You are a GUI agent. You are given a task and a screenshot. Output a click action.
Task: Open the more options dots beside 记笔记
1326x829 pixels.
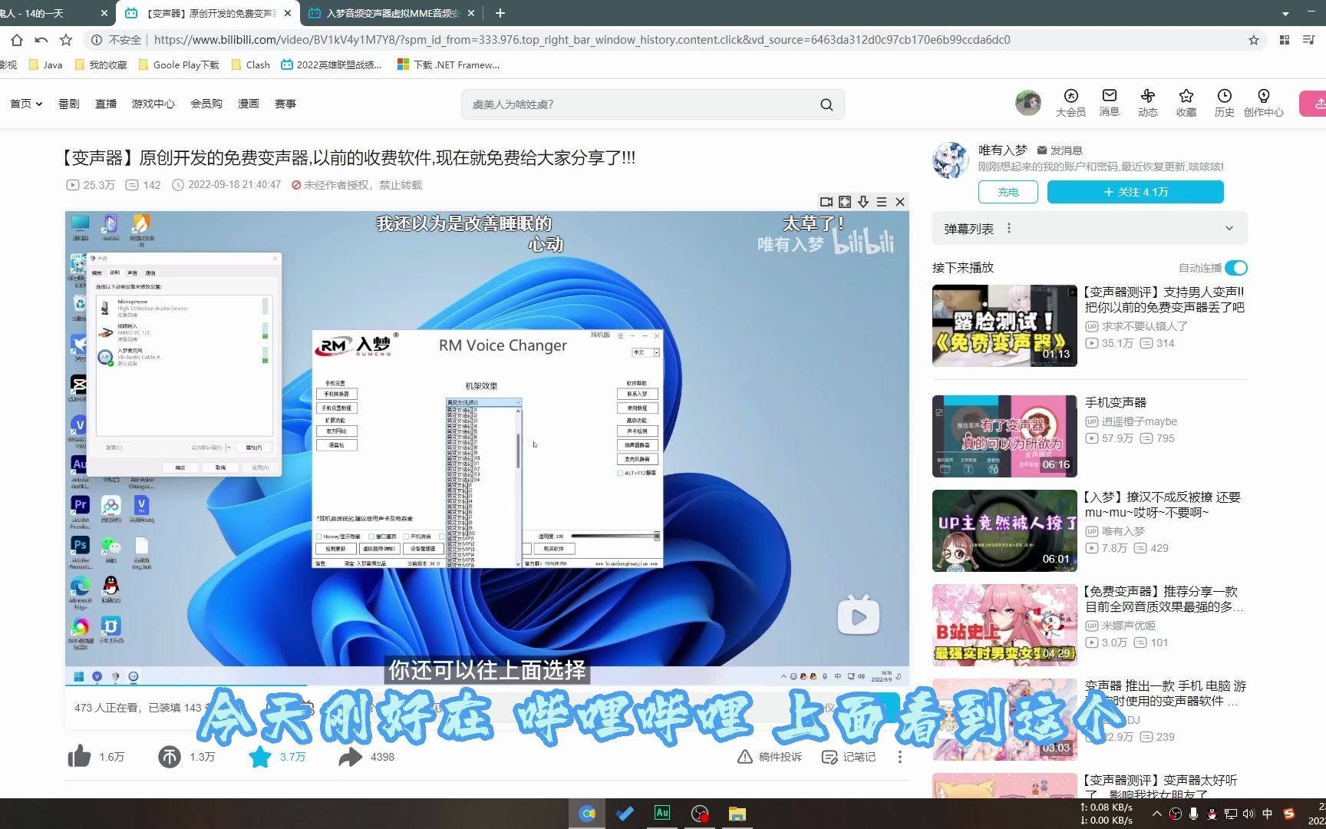click(x=900, y=757)
